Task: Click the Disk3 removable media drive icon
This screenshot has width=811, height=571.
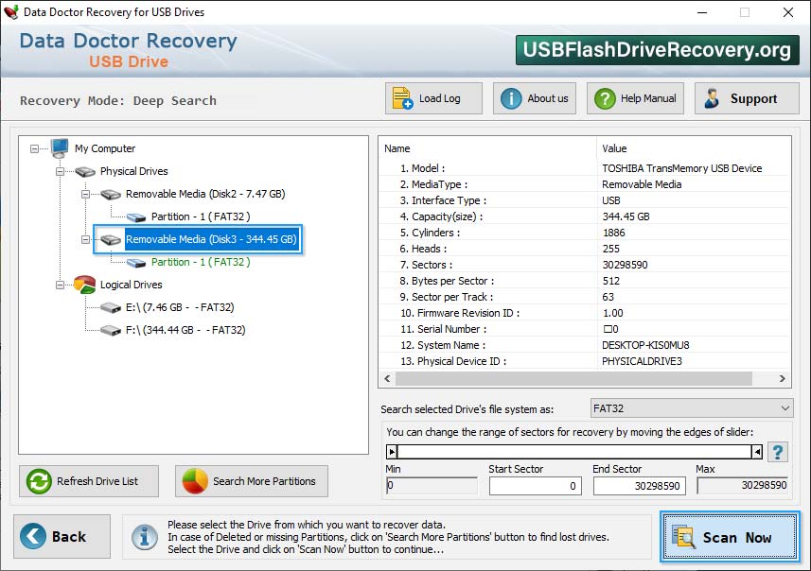Action: 111,240
